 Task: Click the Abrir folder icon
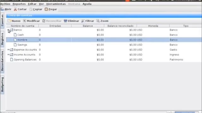2,9
